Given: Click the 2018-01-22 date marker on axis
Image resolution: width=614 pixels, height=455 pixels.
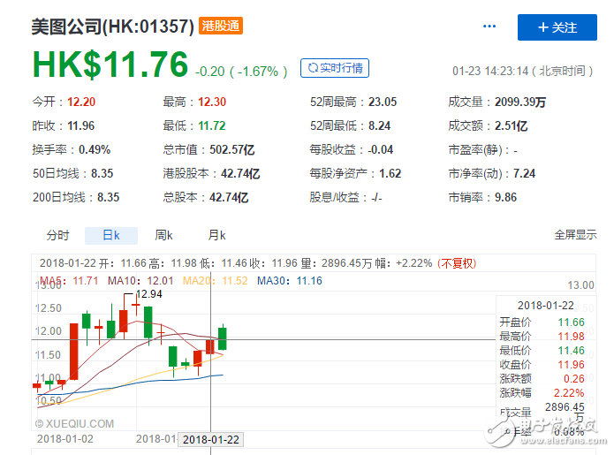Looking at the screenshot, I should pyautogui.click(x=210, y=439).
